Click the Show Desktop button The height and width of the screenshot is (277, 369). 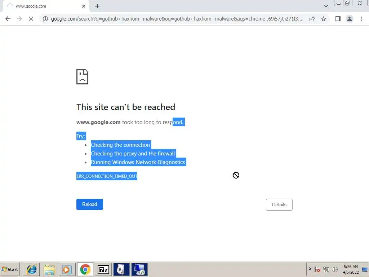[365, 269]
